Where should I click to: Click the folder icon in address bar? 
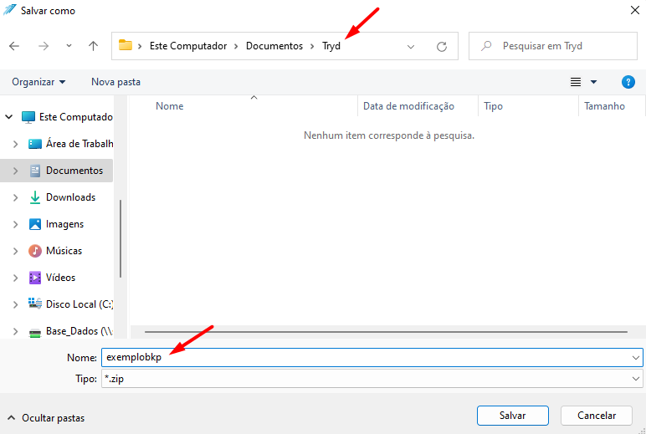[x=126, y=45]
